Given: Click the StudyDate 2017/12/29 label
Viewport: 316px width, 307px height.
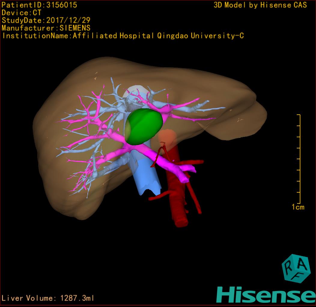Looking at the screenshot, I should [46, 21].
